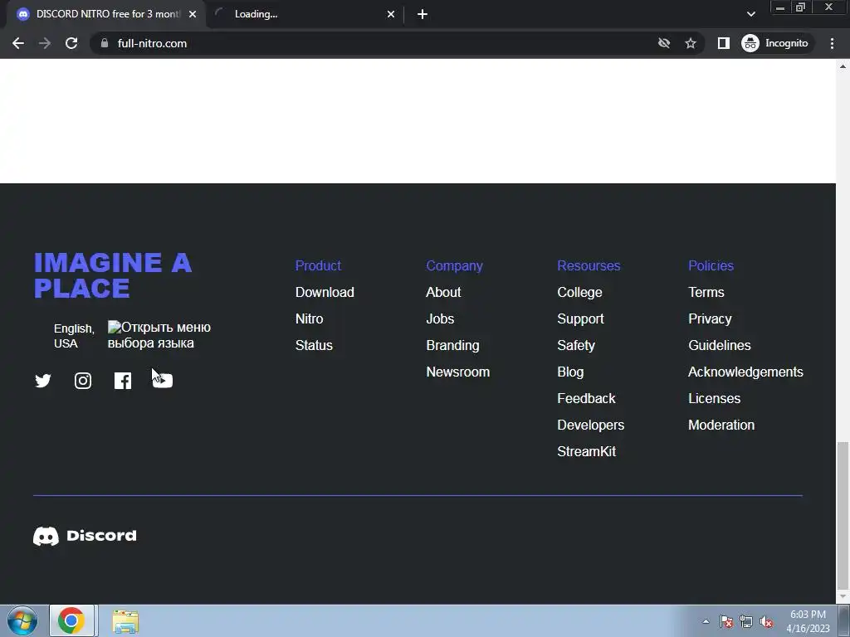
Task: Open the Terms policy link
Action: pos(706,293)
